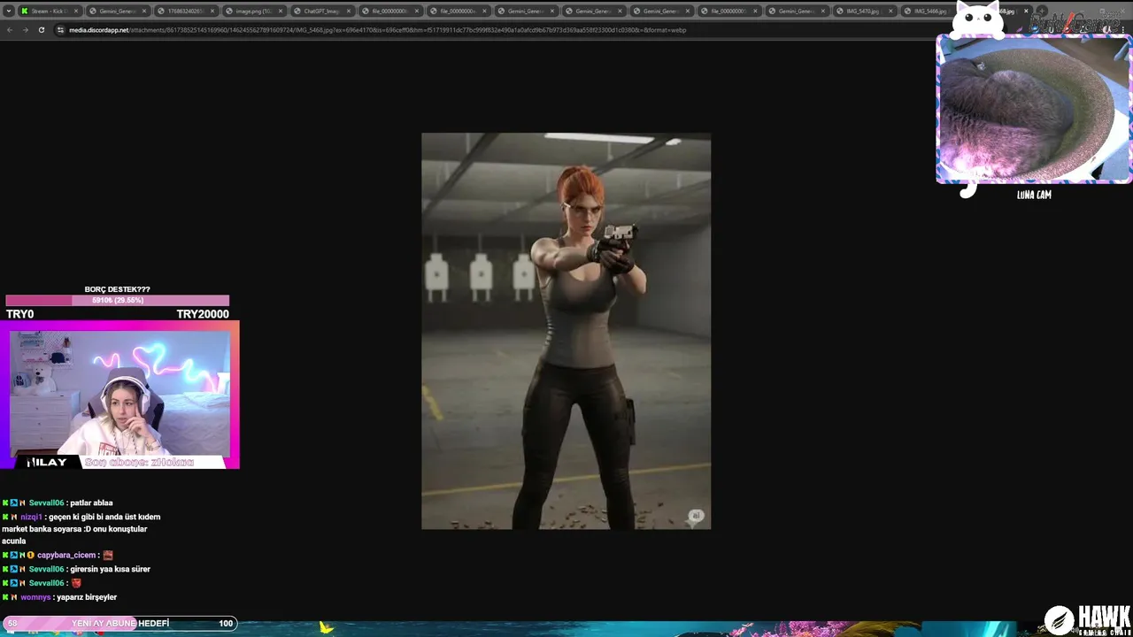Close the image.png tab

[280, 12]
